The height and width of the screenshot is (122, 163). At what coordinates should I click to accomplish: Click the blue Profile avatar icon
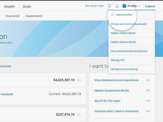click(124, 6)
